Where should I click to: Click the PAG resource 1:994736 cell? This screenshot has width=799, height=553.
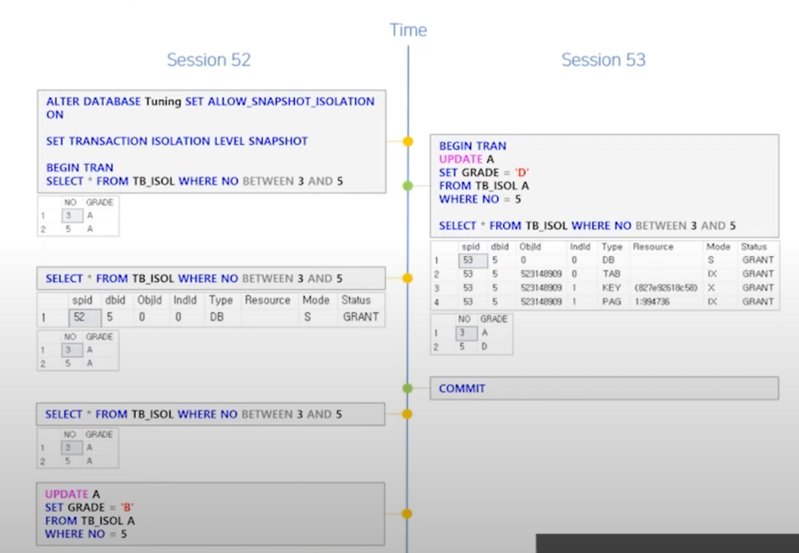[x=652, y=302]
